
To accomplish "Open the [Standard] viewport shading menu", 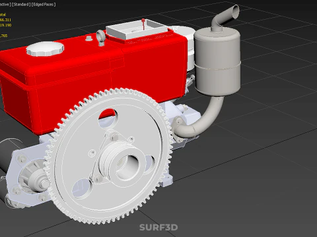I will [x=21, y=5].
